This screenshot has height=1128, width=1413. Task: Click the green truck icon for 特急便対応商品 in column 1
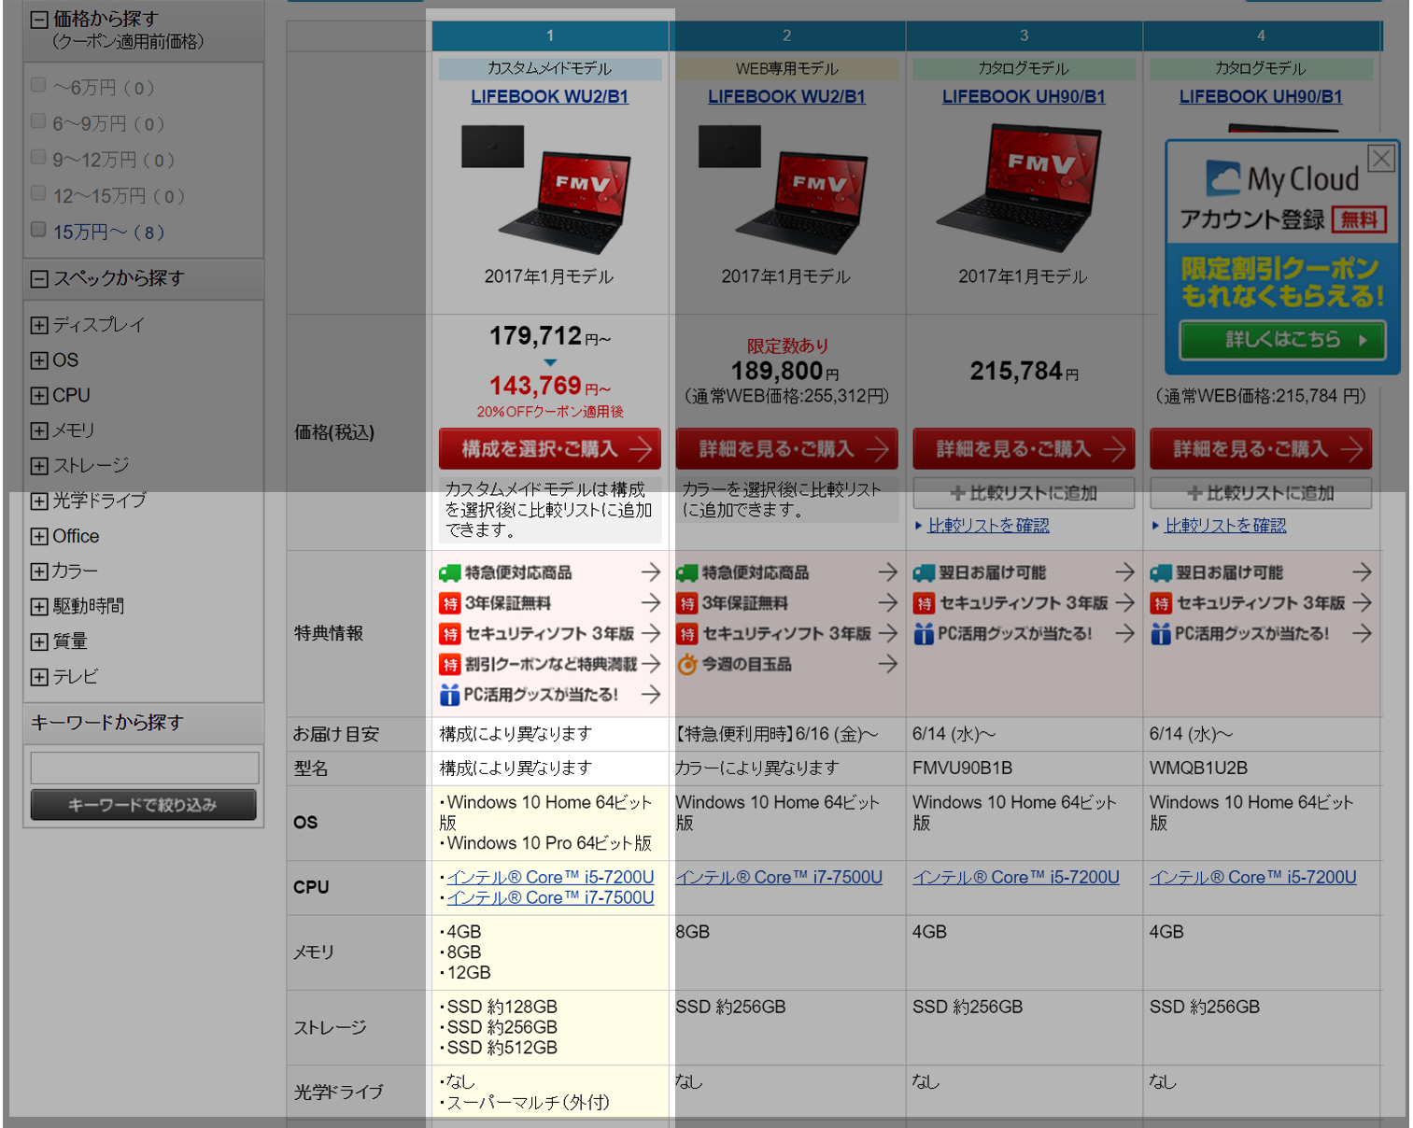click(x=450, y=572)
